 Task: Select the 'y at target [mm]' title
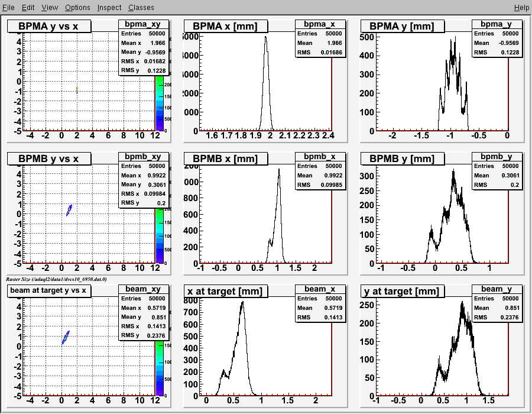[403, 291]
